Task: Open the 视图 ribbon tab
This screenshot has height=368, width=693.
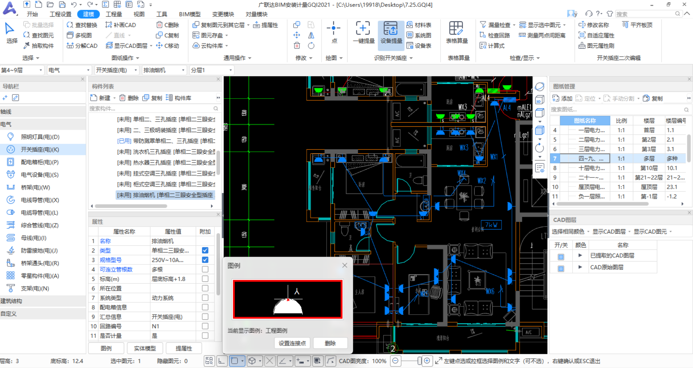Action: pos(139,14)
